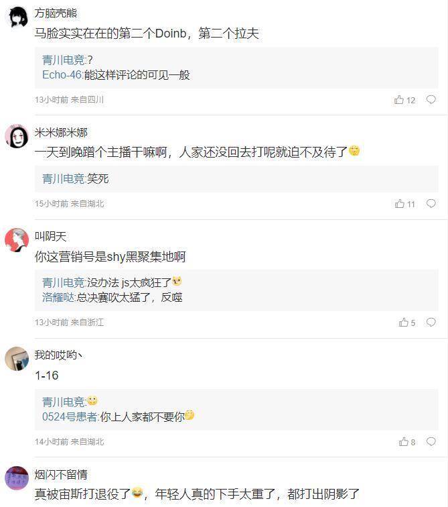The image size is (448, 507).
Task: Click reply icon on 叫阴天's comment
Action: click(431, 323)
